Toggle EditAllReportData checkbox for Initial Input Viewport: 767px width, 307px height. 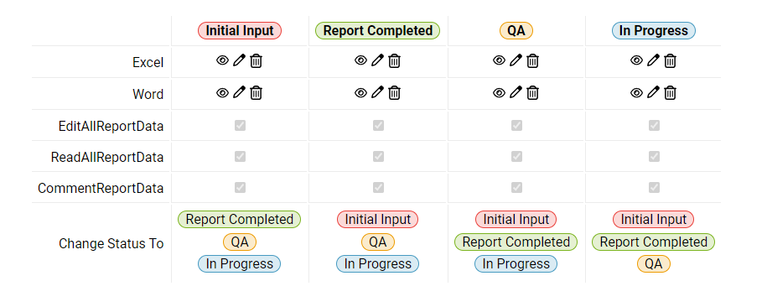240,125
